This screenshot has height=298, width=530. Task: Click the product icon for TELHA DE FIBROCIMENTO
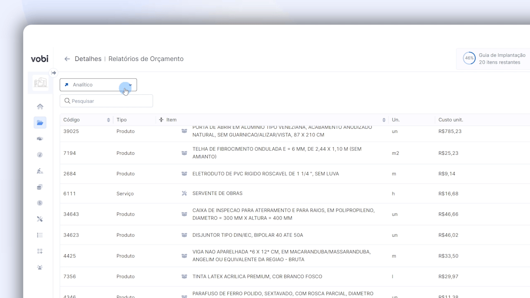[184, 153]
